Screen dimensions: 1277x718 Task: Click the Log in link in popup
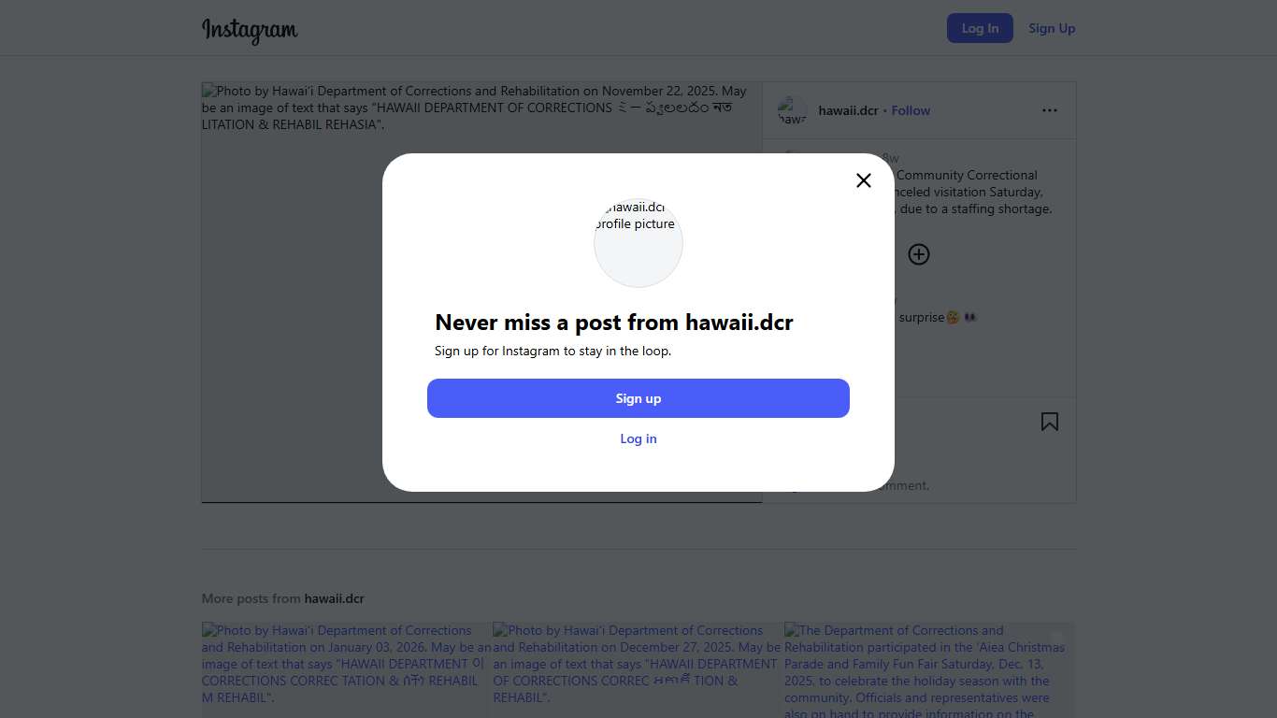(x=638, y=438)
